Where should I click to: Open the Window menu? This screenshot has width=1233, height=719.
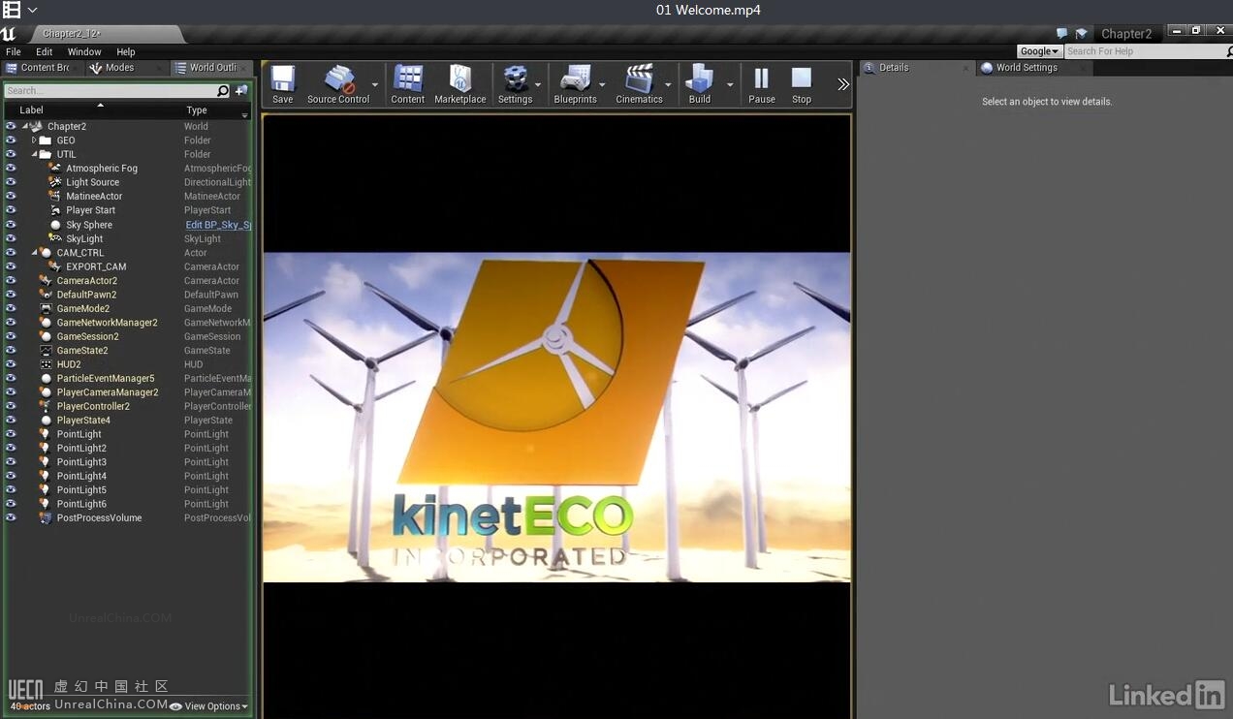pyautogui.click(x=84, y=51)
